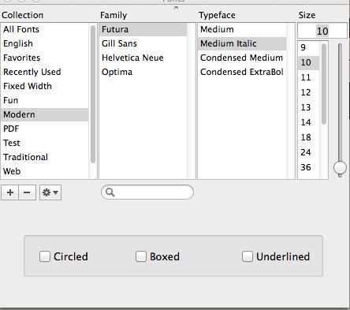
Task: Choose the Futura font family
Action: [x=143, y=29]
